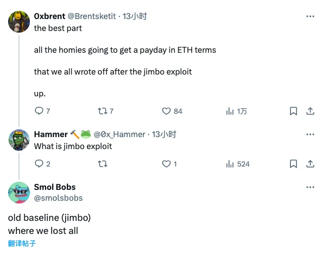Open more options on 0xbrent's tweet
Image resolution: width=322 pixels, height=253 pixels.
tap(310, 16)
